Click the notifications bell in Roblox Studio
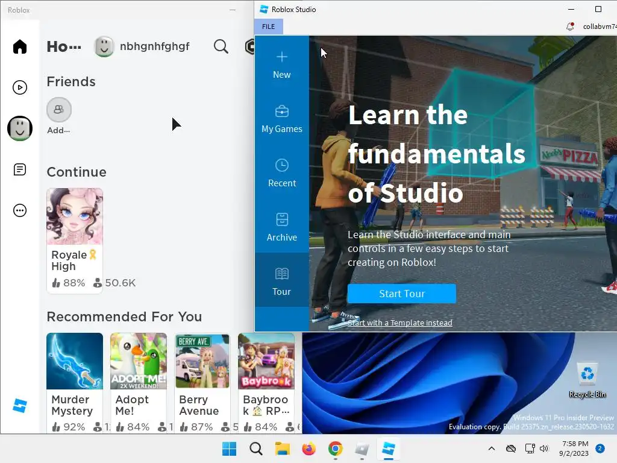 570,27
